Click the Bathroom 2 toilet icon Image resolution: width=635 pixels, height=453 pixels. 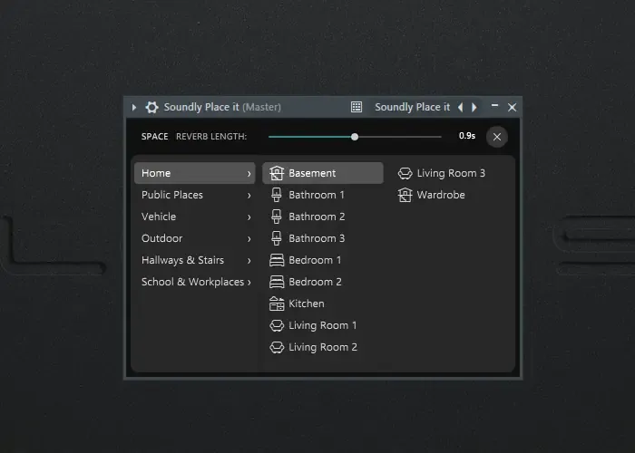(277, 217)
